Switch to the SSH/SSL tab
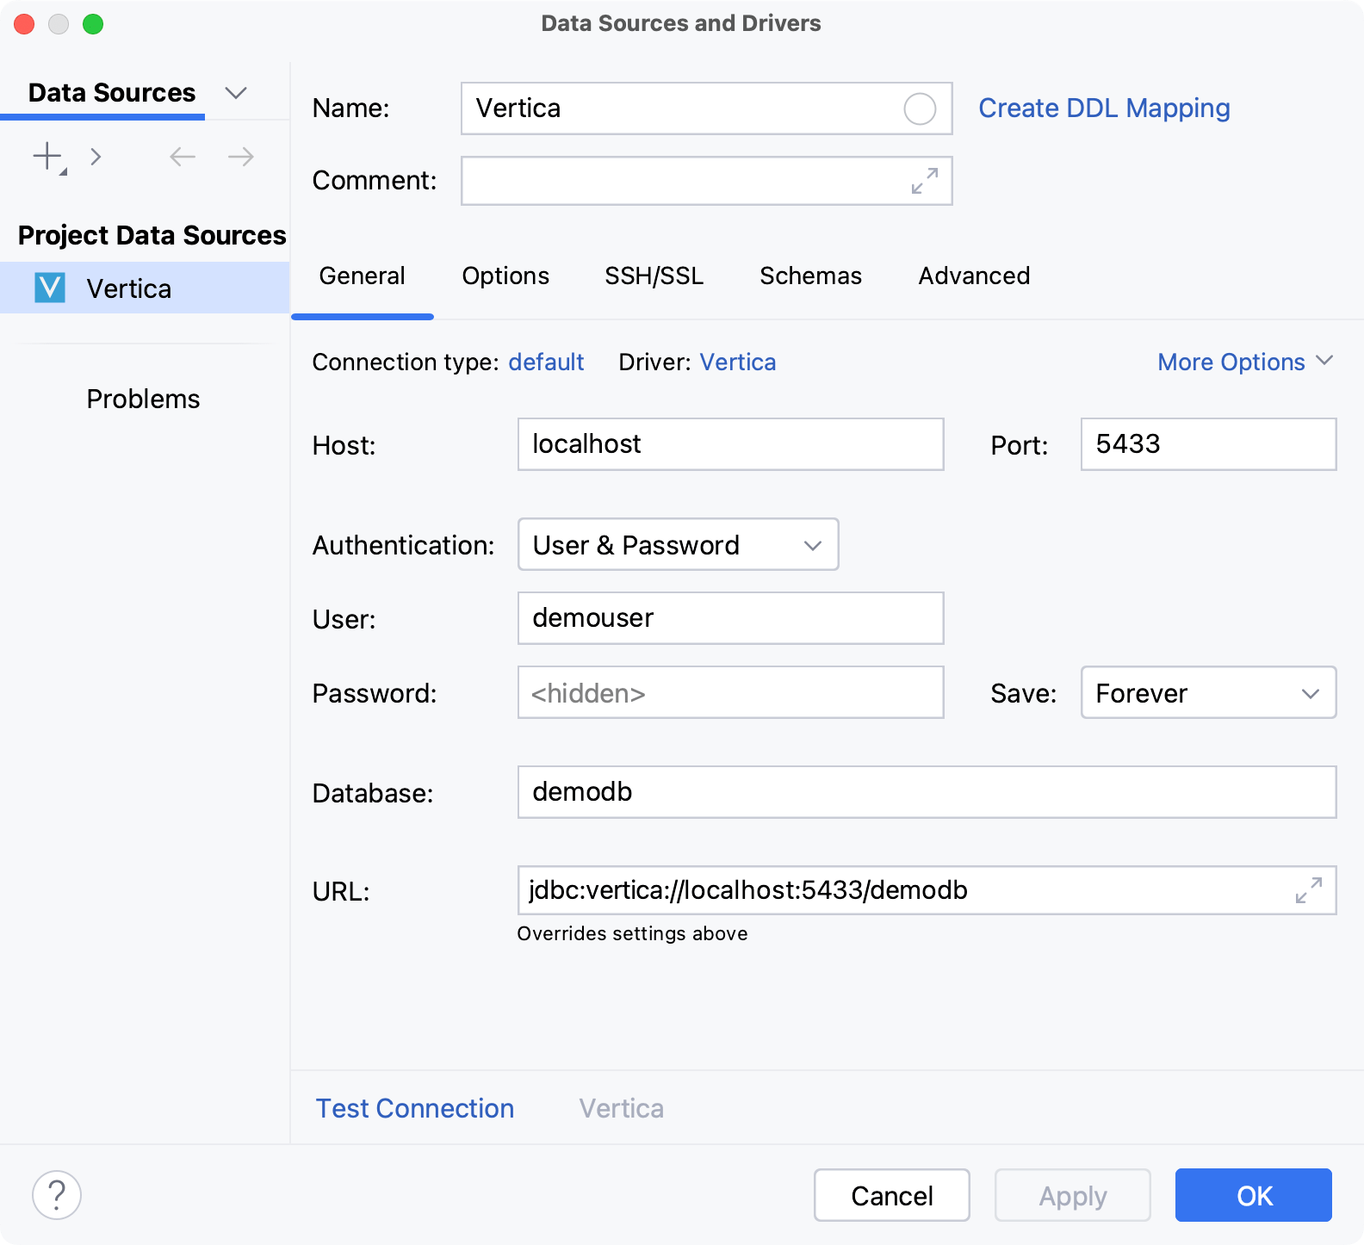 coord(654,276)
